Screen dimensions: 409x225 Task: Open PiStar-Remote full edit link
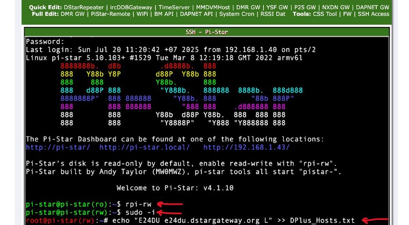(x=110, y=14)
